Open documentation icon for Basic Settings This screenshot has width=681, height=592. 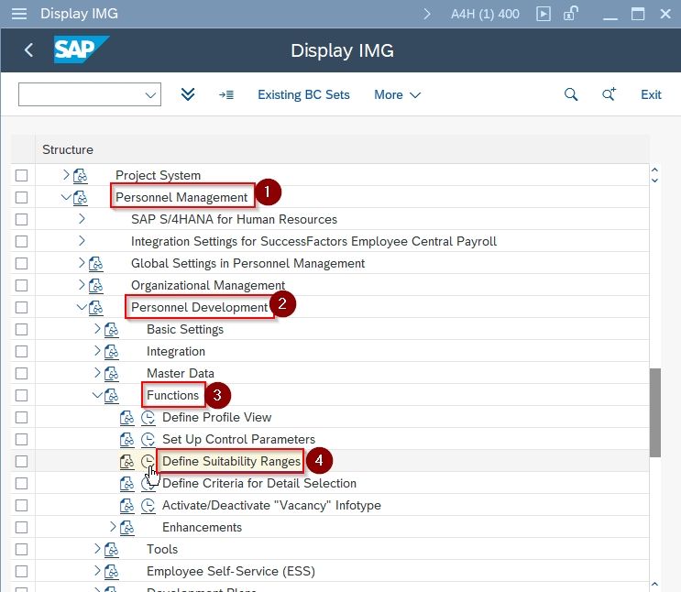[111, 330]
